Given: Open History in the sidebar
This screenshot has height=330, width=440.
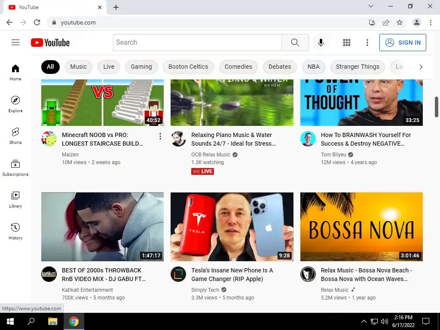Looking at the screenshot, I should point(15,231).
